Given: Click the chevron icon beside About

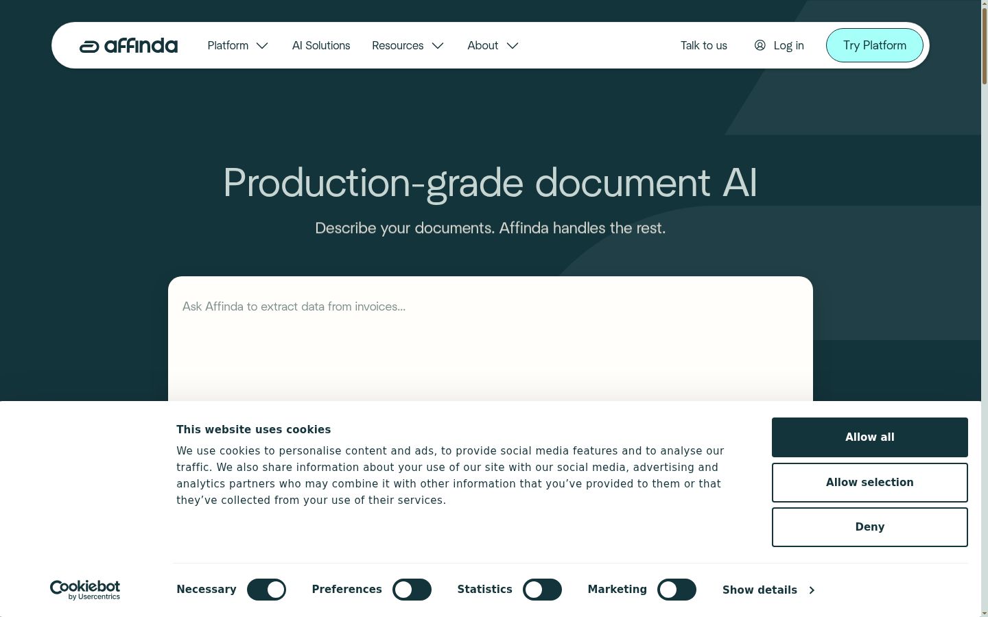Looking at the screenshot, I should pos(513,46).
